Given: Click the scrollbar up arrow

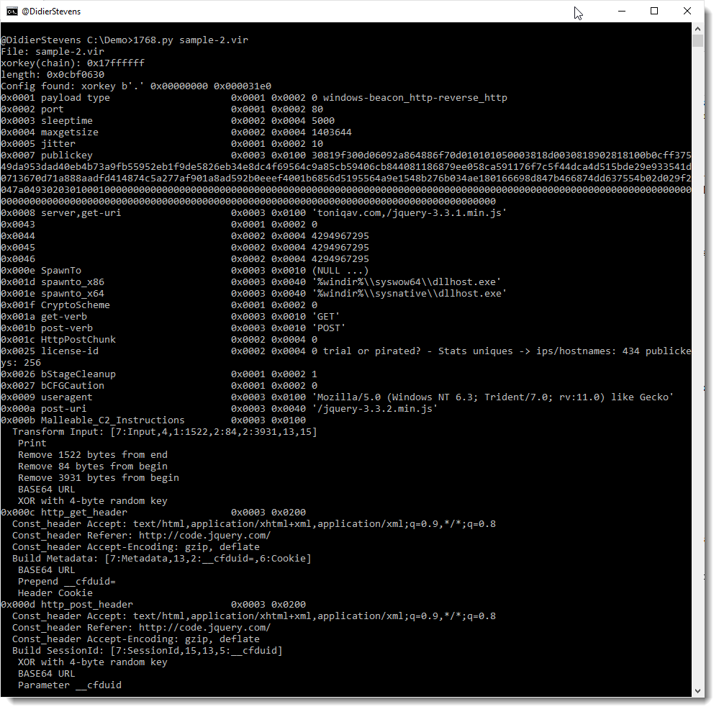Looking at the screenshot, I should point(697,28).
